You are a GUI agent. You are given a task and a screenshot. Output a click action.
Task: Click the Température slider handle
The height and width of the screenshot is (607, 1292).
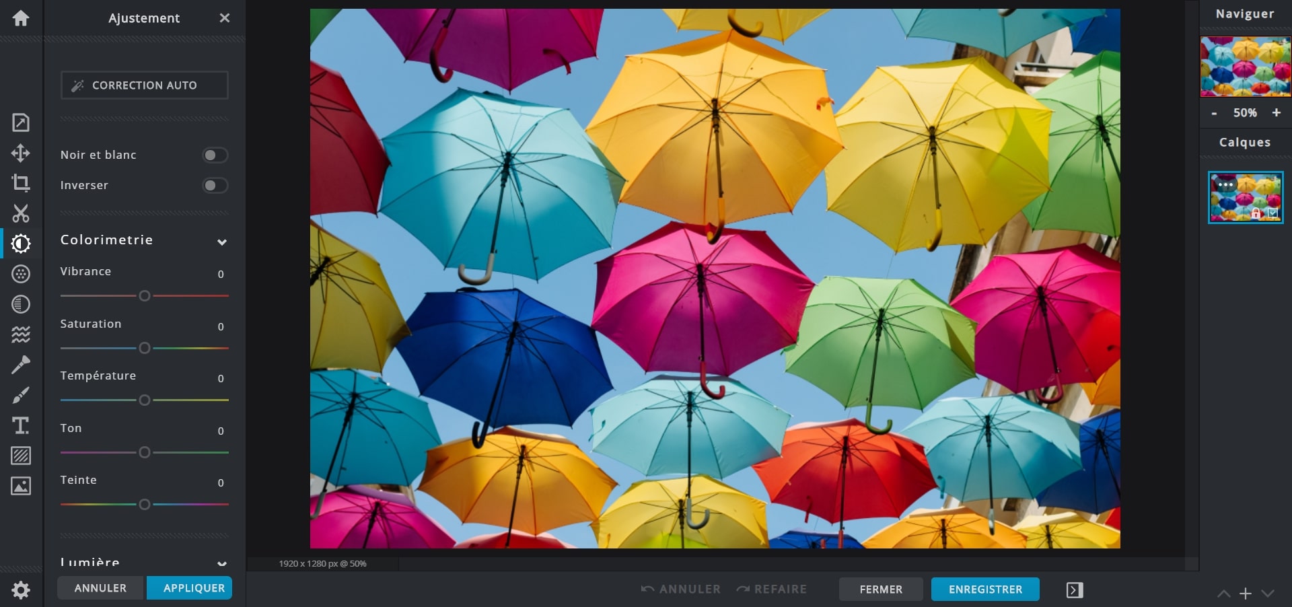point(144,400)
